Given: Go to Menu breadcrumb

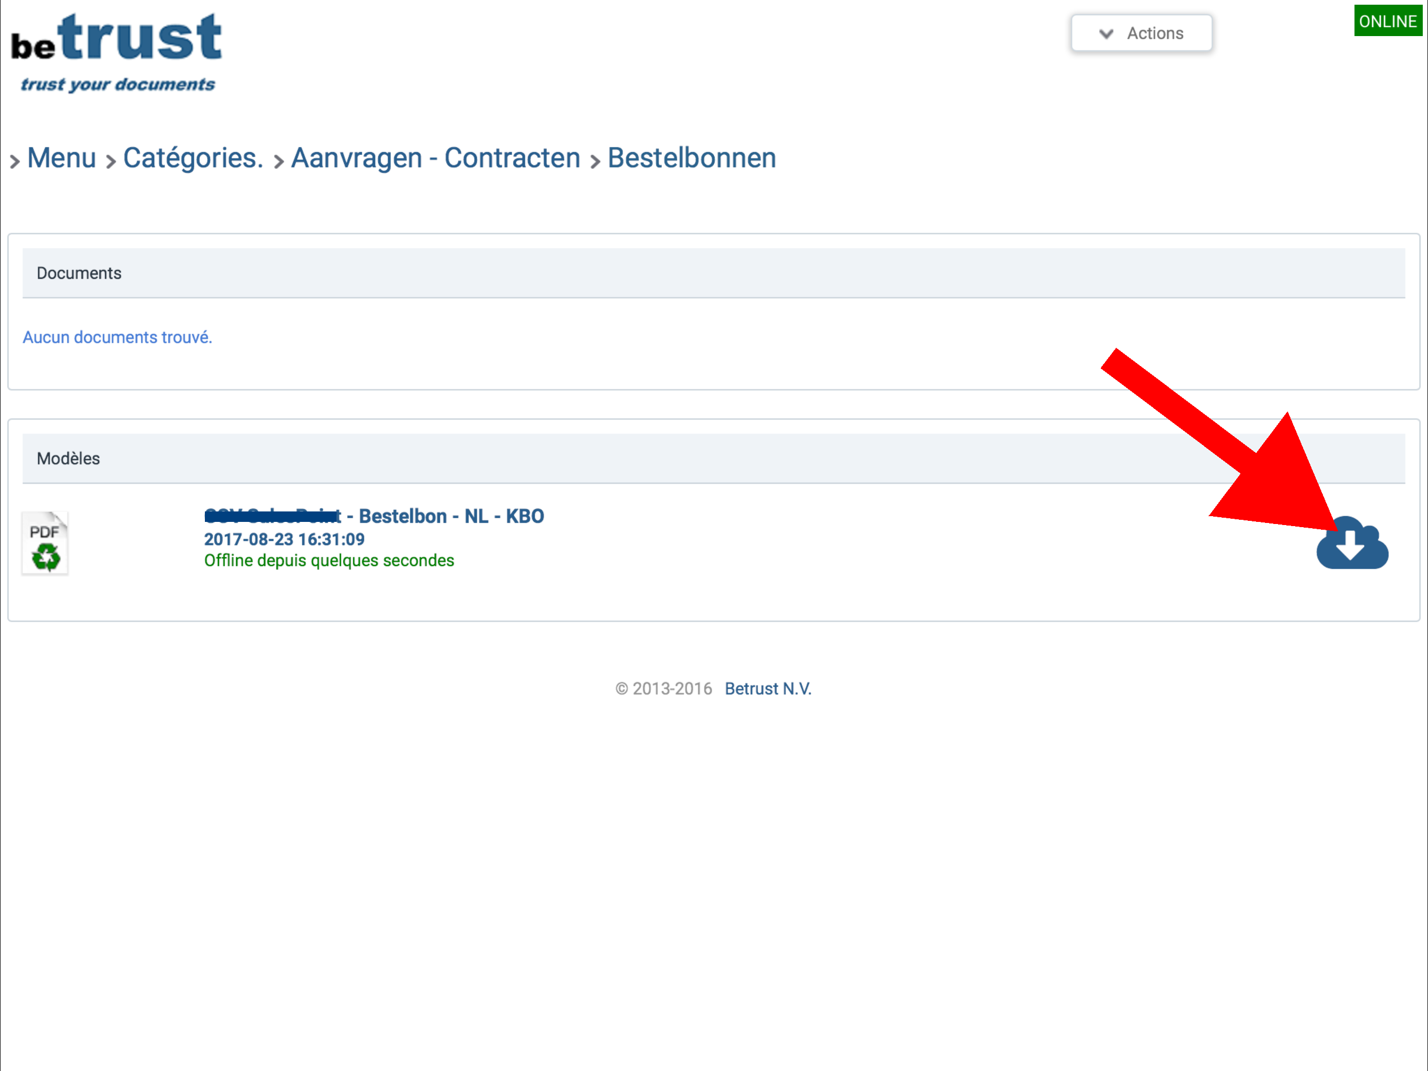Looking at the screenshot, I should click(x=62, y=158).
